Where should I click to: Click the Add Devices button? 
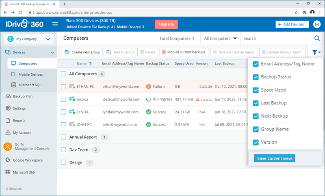[x=292, y=24]
